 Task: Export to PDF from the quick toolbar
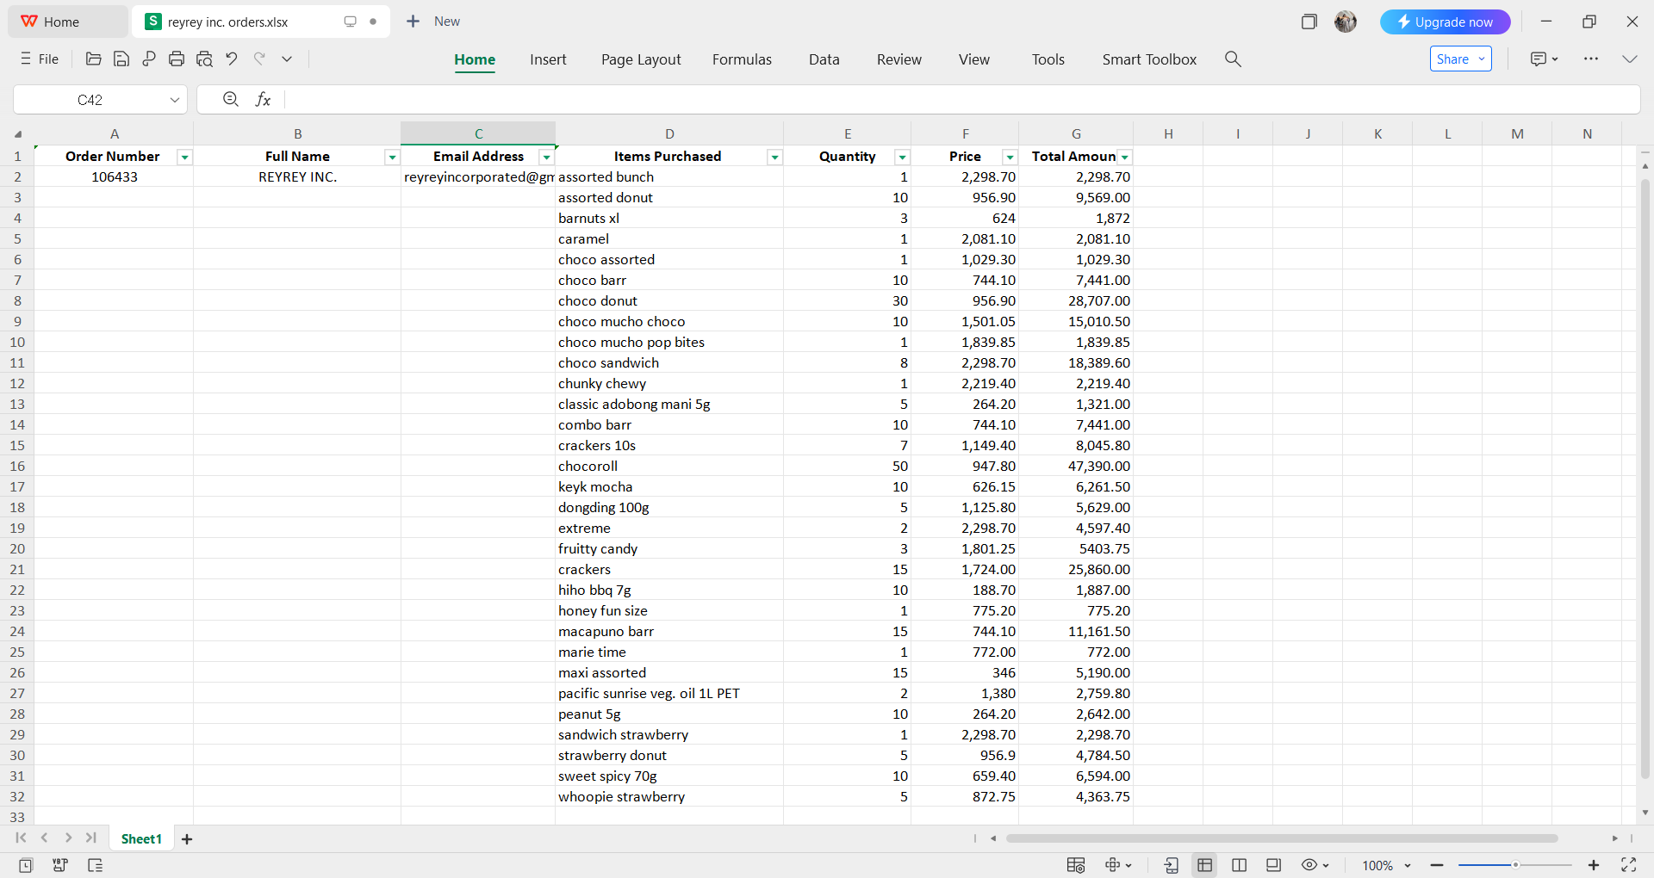149,59
